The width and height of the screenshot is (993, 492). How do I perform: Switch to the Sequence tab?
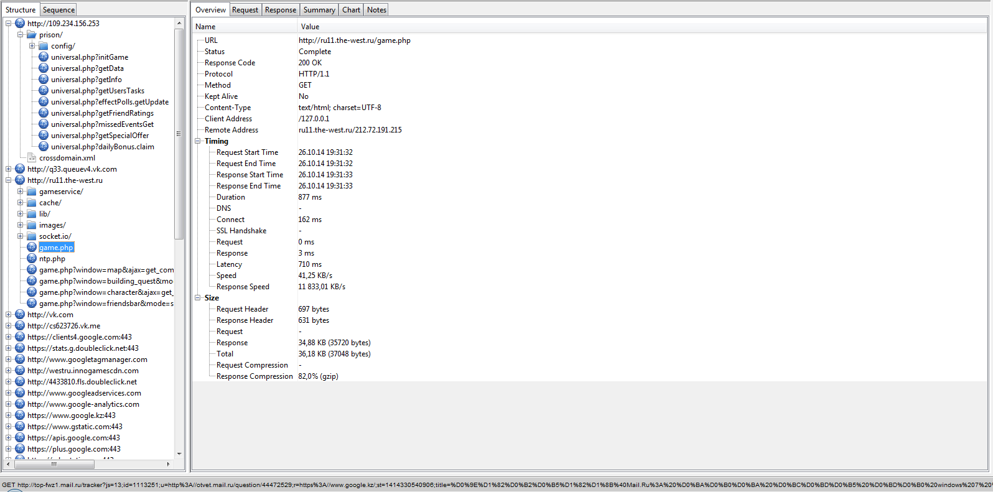point(59,10)
